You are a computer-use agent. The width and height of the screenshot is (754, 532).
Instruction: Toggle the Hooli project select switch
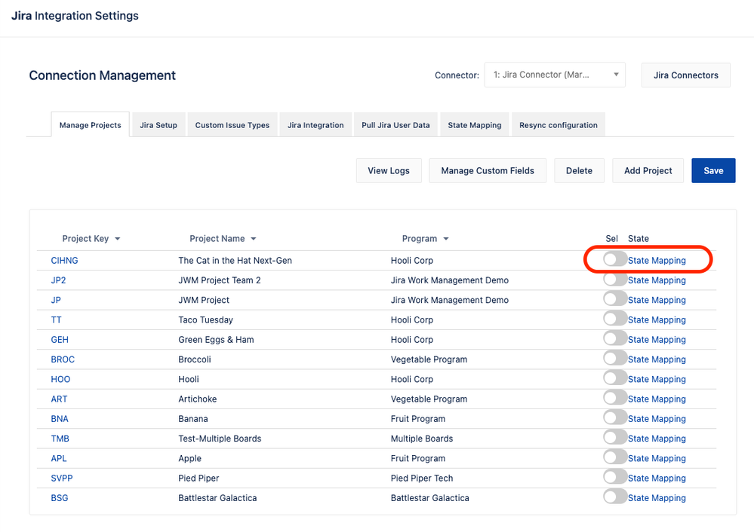[x=615, y=378]
